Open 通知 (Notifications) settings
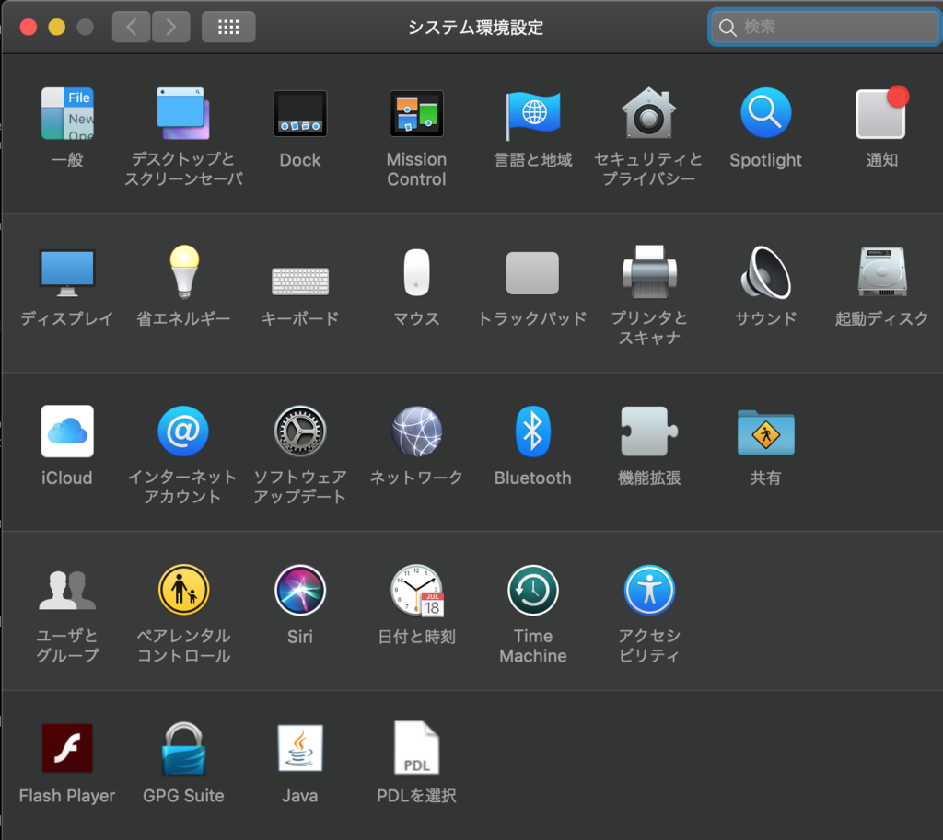 tap(881, 112)
